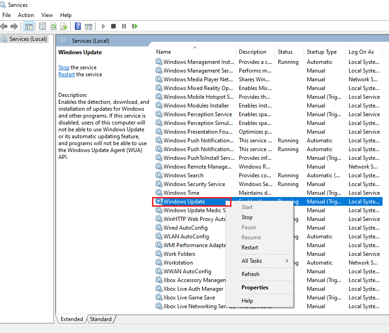Switch to the Standard tab
The width and height of the screenshot is (389, 333).
(x=101, y=319)
